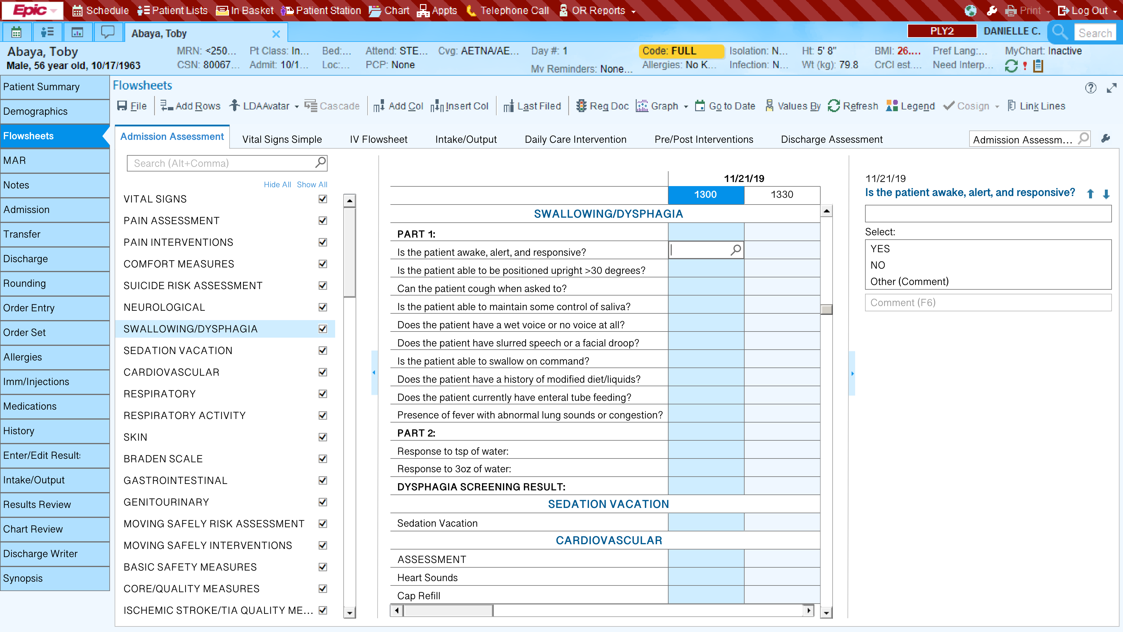Screen dimensions: 1123x632
Task: Click Go to Date calendar icon
Action: 700,106
